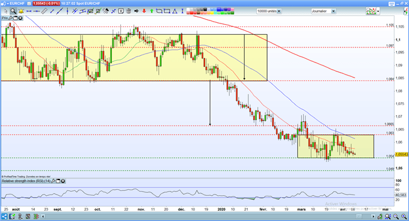
Task: Select the triangle drawing tool
Action: tap(175, 11)
